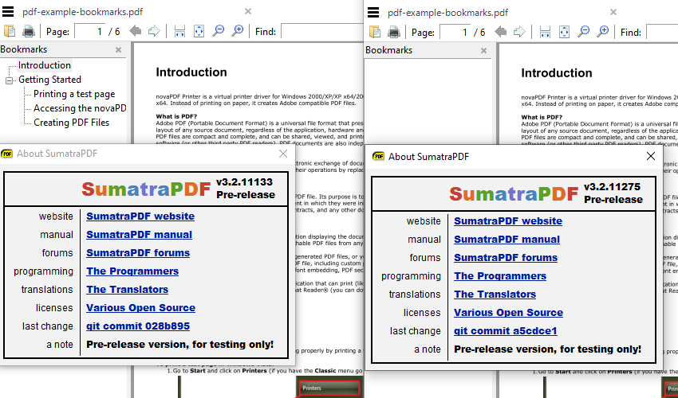This screenshot has width=678, height=398.
Task: Open SumatraPDF website link in left dialog
Action: point(140,217)
